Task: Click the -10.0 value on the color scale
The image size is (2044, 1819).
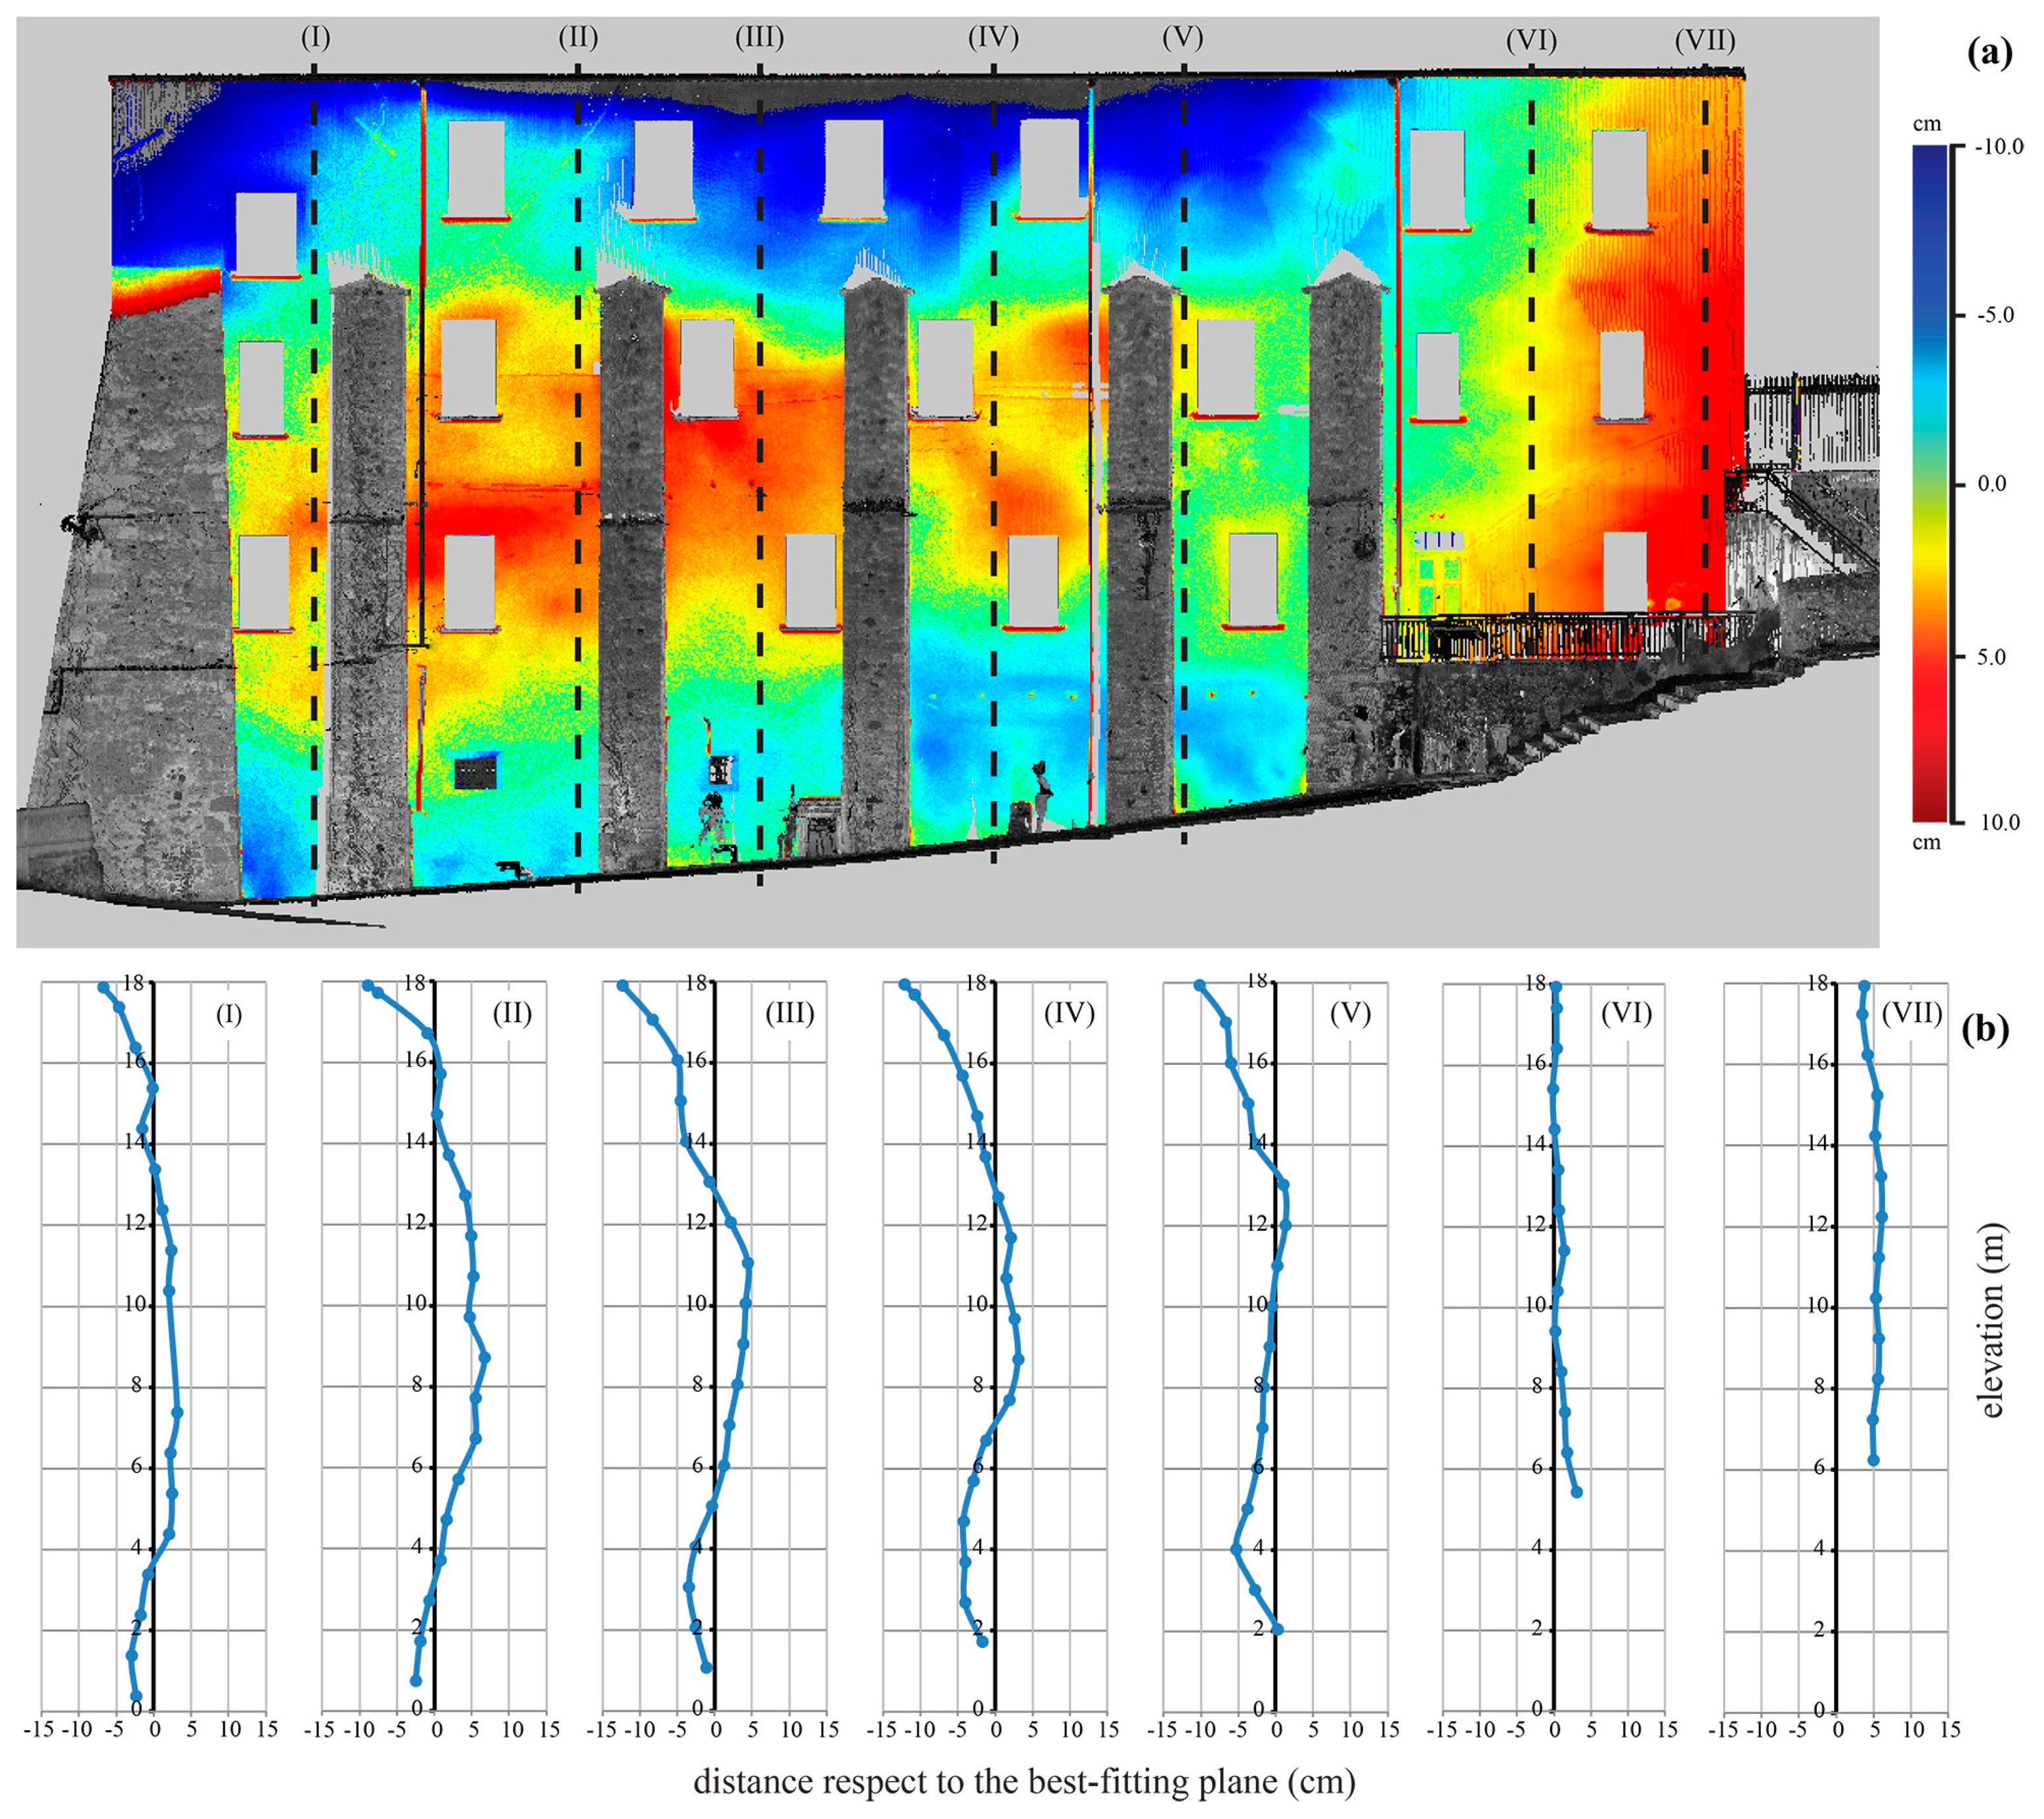Action: point(1999,147)
